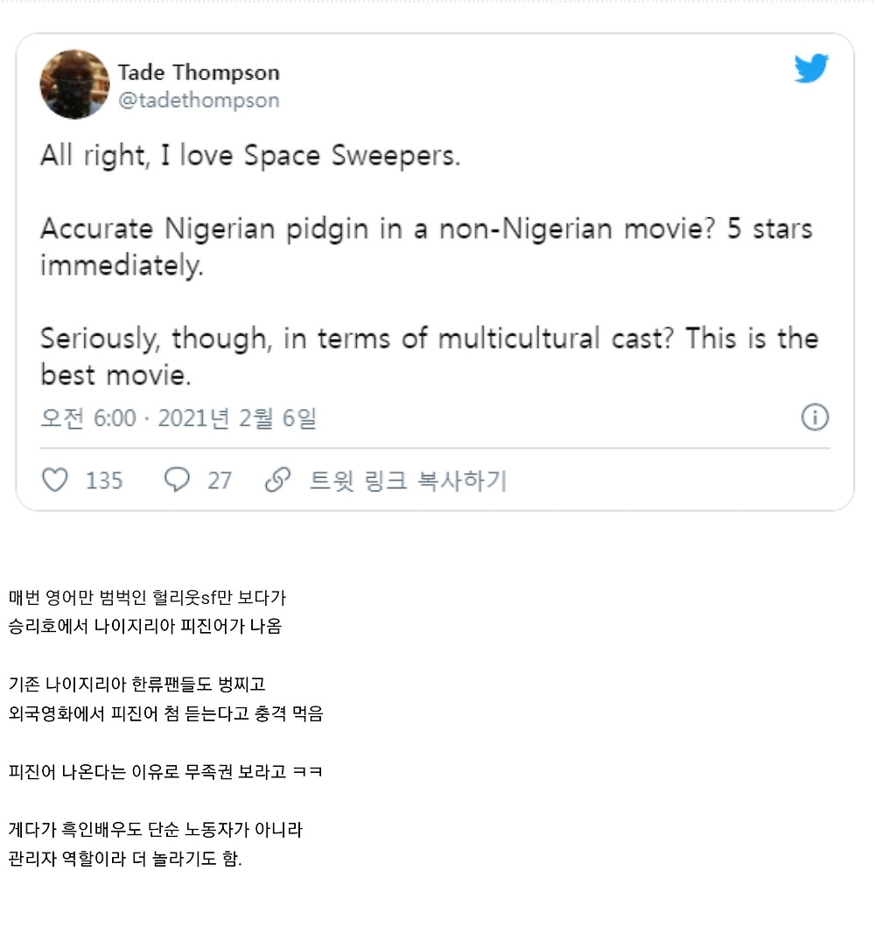Click the 트윗 링크 복사하기 text
Image resolution: width=875 pixels, height=948 pixels.
point(408,481)
